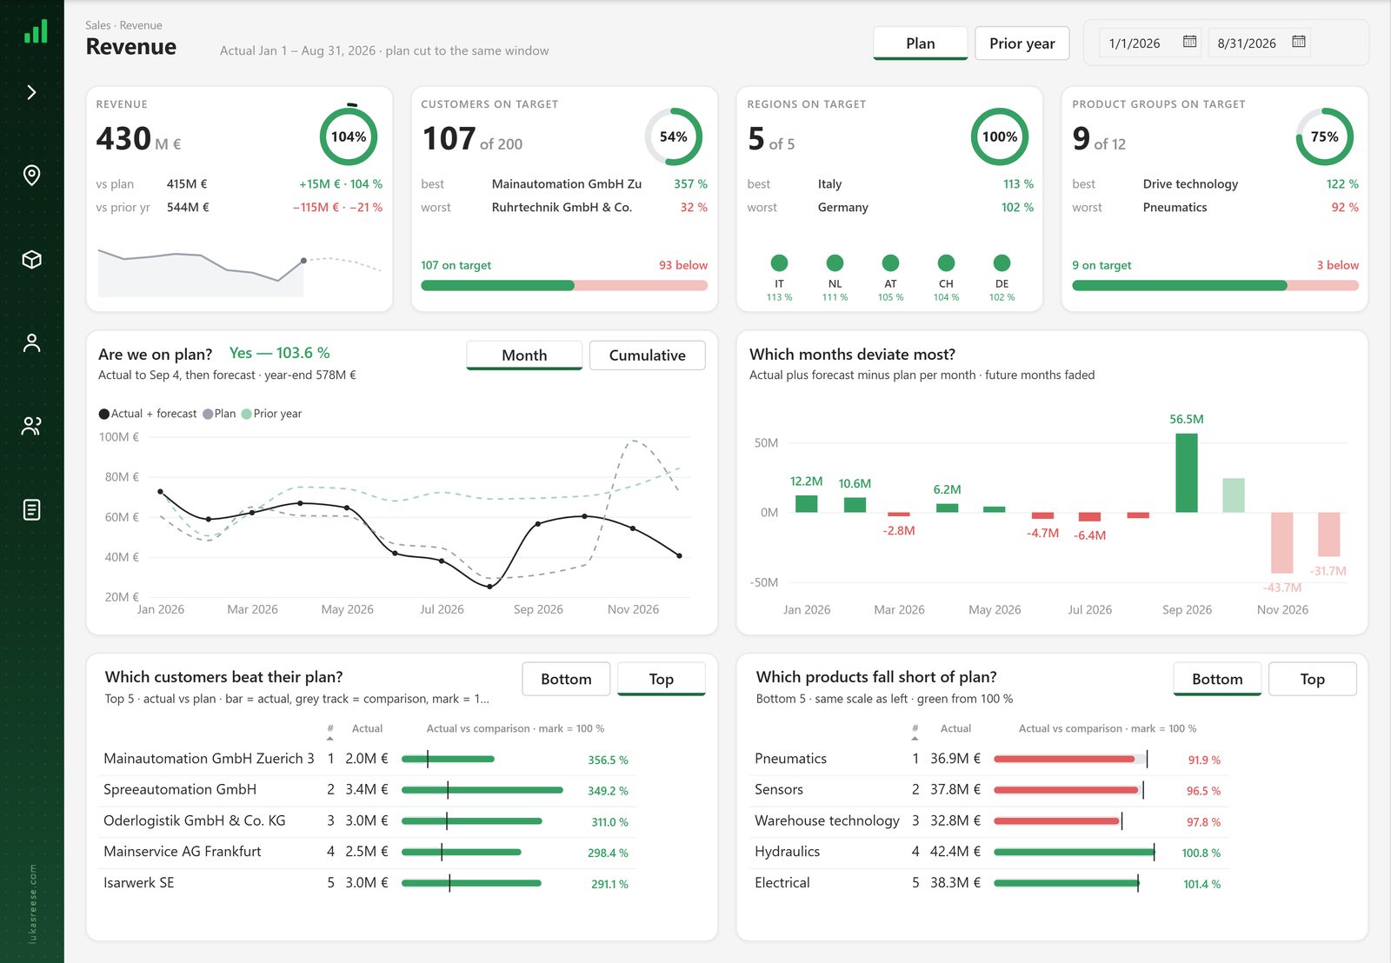Select the Spreeautomation GmbH customer row
Image resolution: width=1391 pixels, height=963 pixels.
coord(366,790)
